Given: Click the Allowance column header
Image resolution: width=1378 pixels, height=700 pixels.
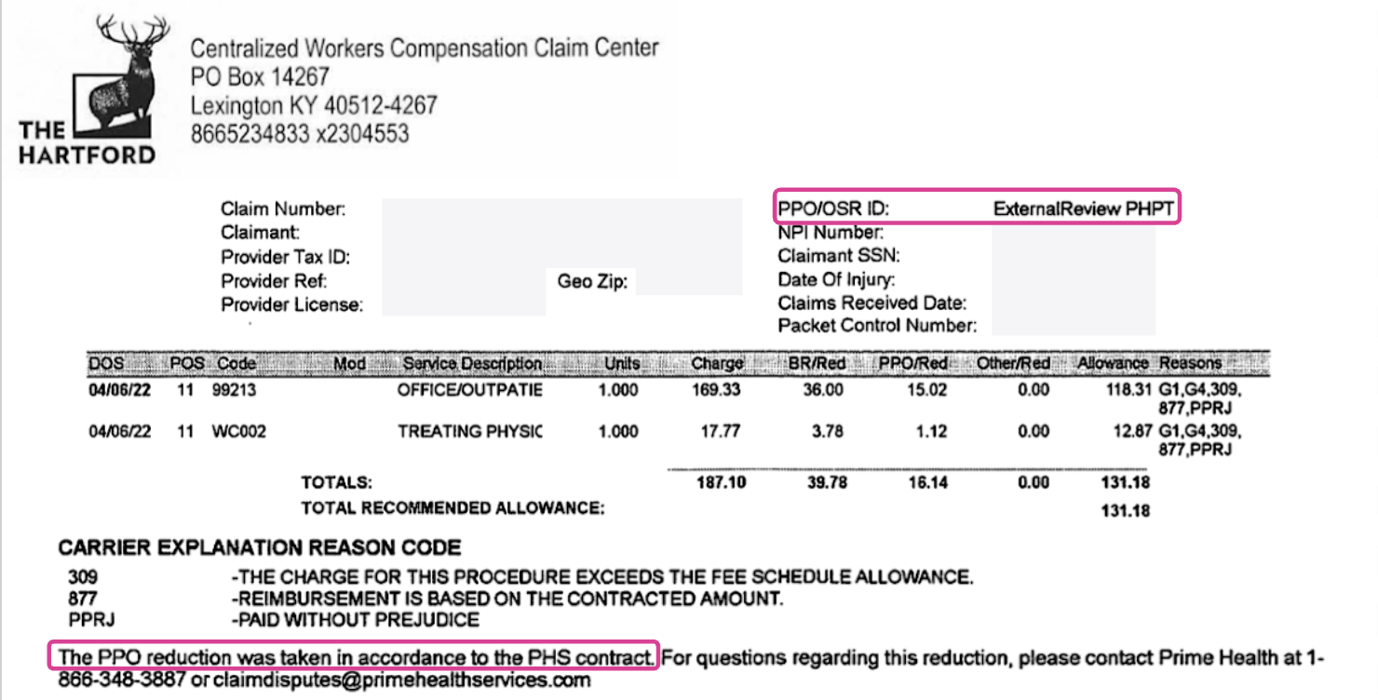Looking at the screenshot, I should (x=1113, y=363).
